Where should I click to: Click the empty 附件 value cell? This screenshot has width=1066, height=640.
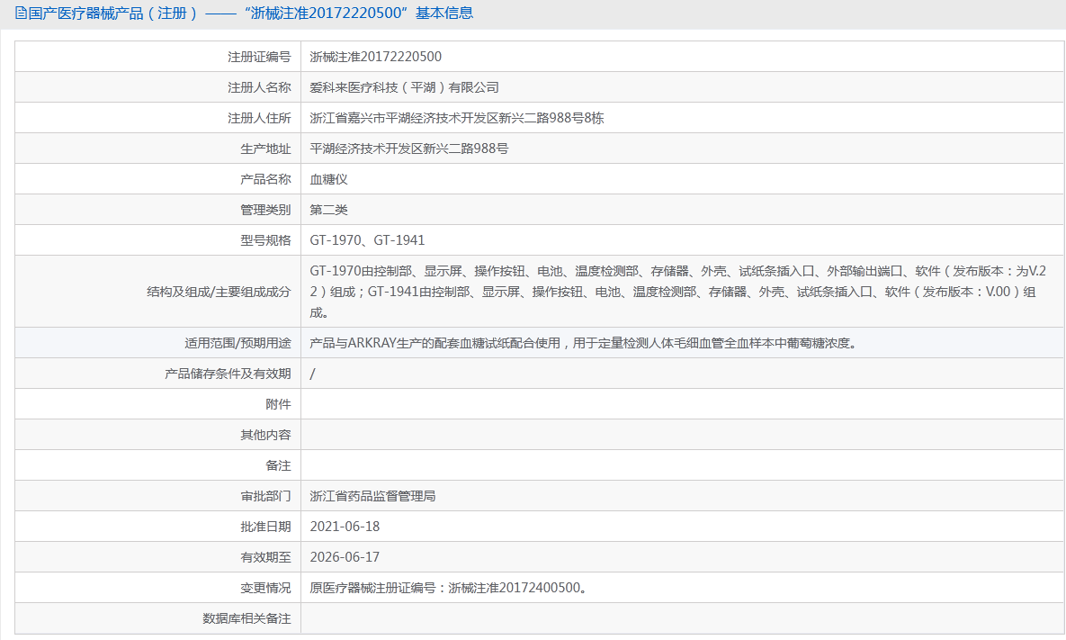point(681,404)
